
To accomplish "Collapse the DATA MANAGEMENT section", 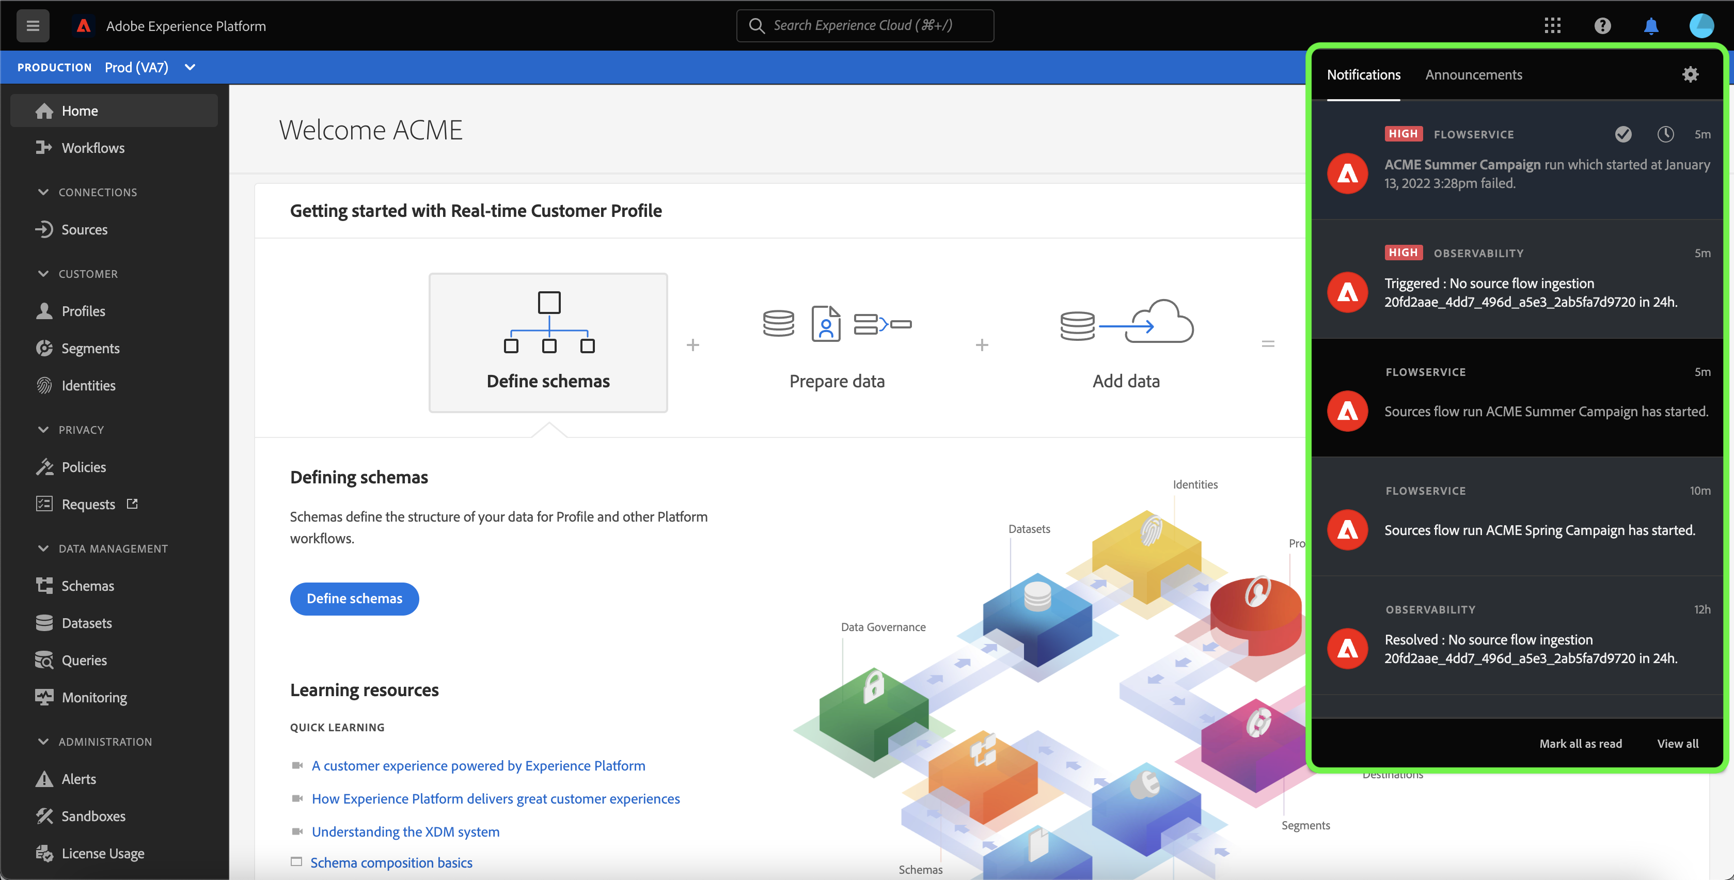I will click(x=44, y=548).
